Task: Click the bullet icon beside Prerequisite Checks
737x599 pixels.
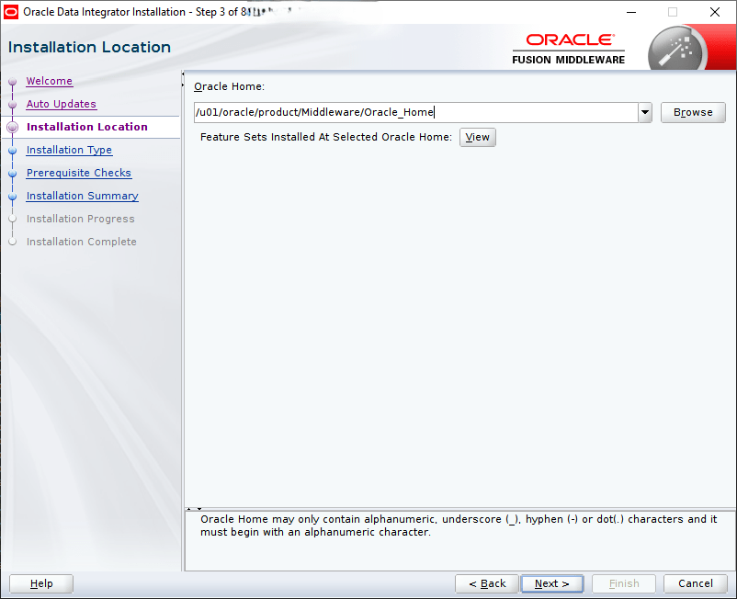Action: coord(13,174)
